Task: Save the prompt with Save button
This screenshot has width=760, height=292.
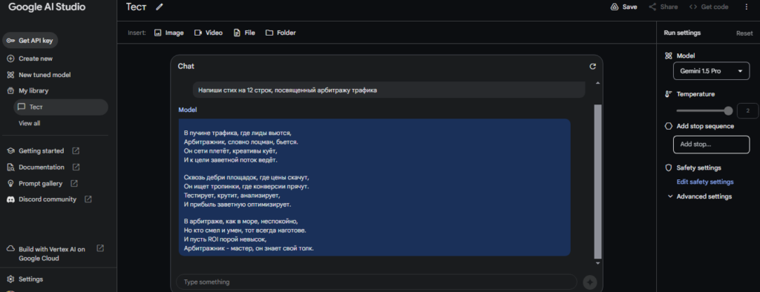Action: pos(623,7)
